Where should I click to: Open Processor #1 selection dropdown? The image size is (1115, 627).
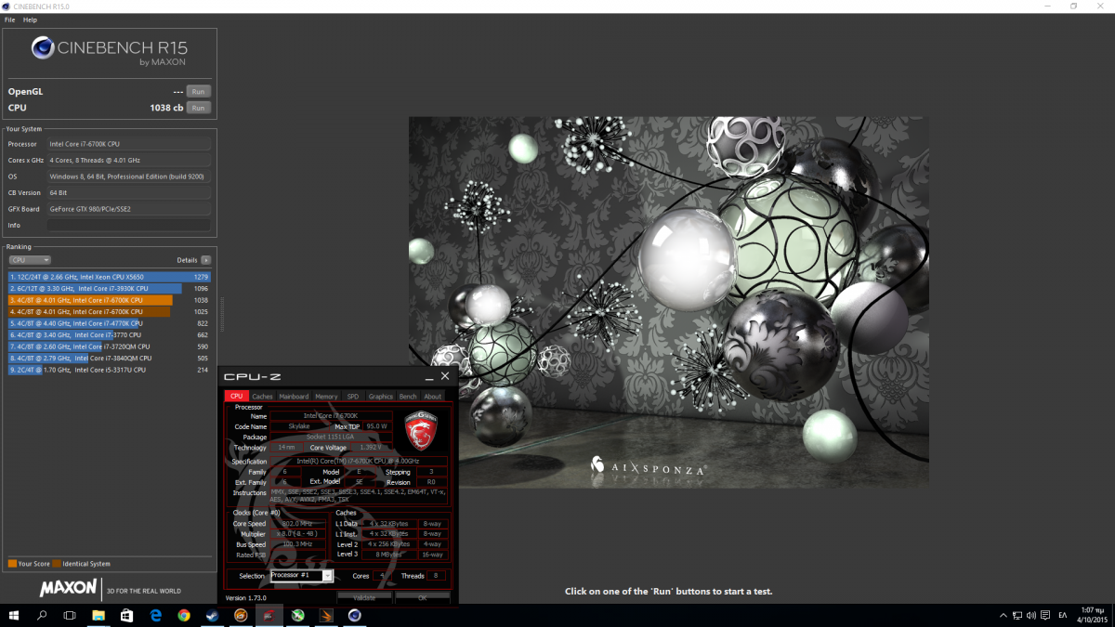tap(301, 576)
